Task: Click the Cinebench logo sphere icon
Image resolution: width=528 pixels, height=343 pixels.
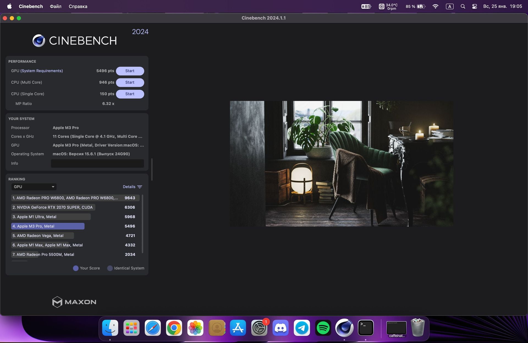Action: coord(39,41)
